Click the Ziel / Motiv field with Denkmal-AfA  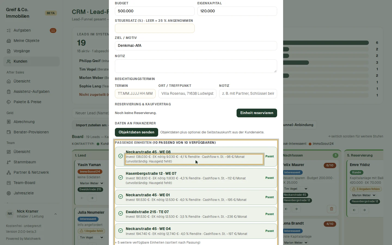point(196,46)
